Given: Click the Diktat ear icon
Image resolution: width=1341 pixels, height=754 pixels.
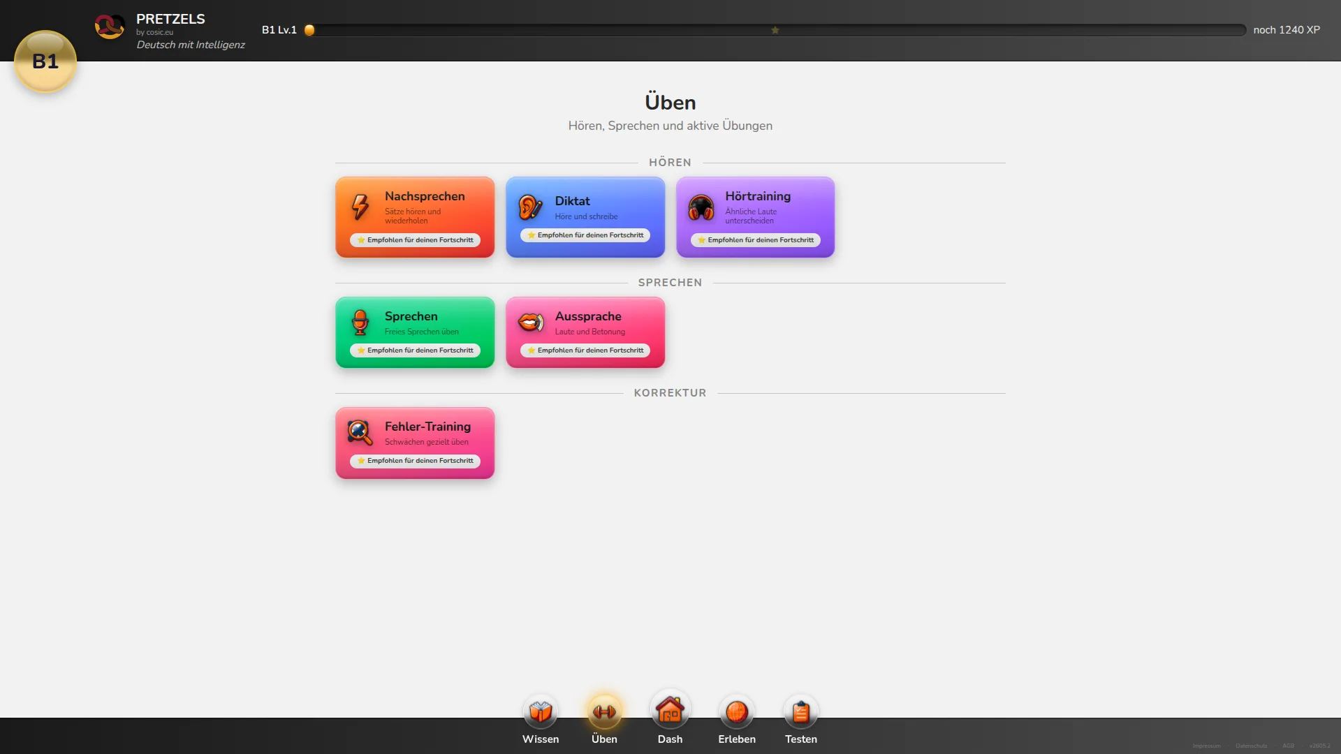Looking at the screenshot, I should coord(531,207).
